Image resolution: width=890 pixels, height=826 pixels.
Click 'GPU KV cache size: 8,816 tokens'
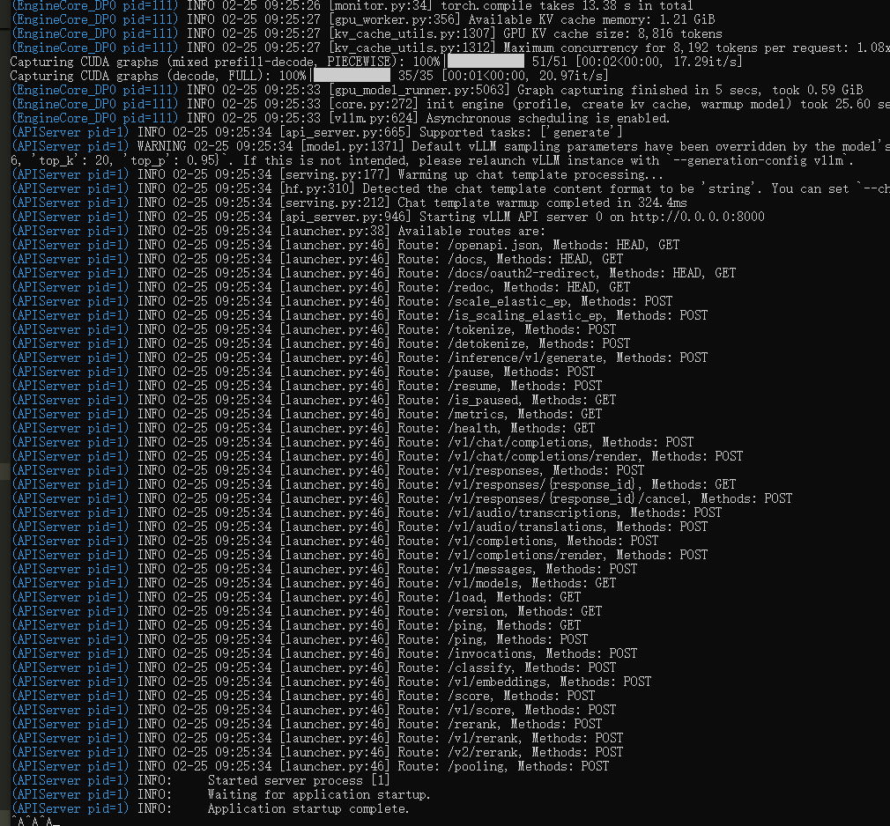(613, 34)
